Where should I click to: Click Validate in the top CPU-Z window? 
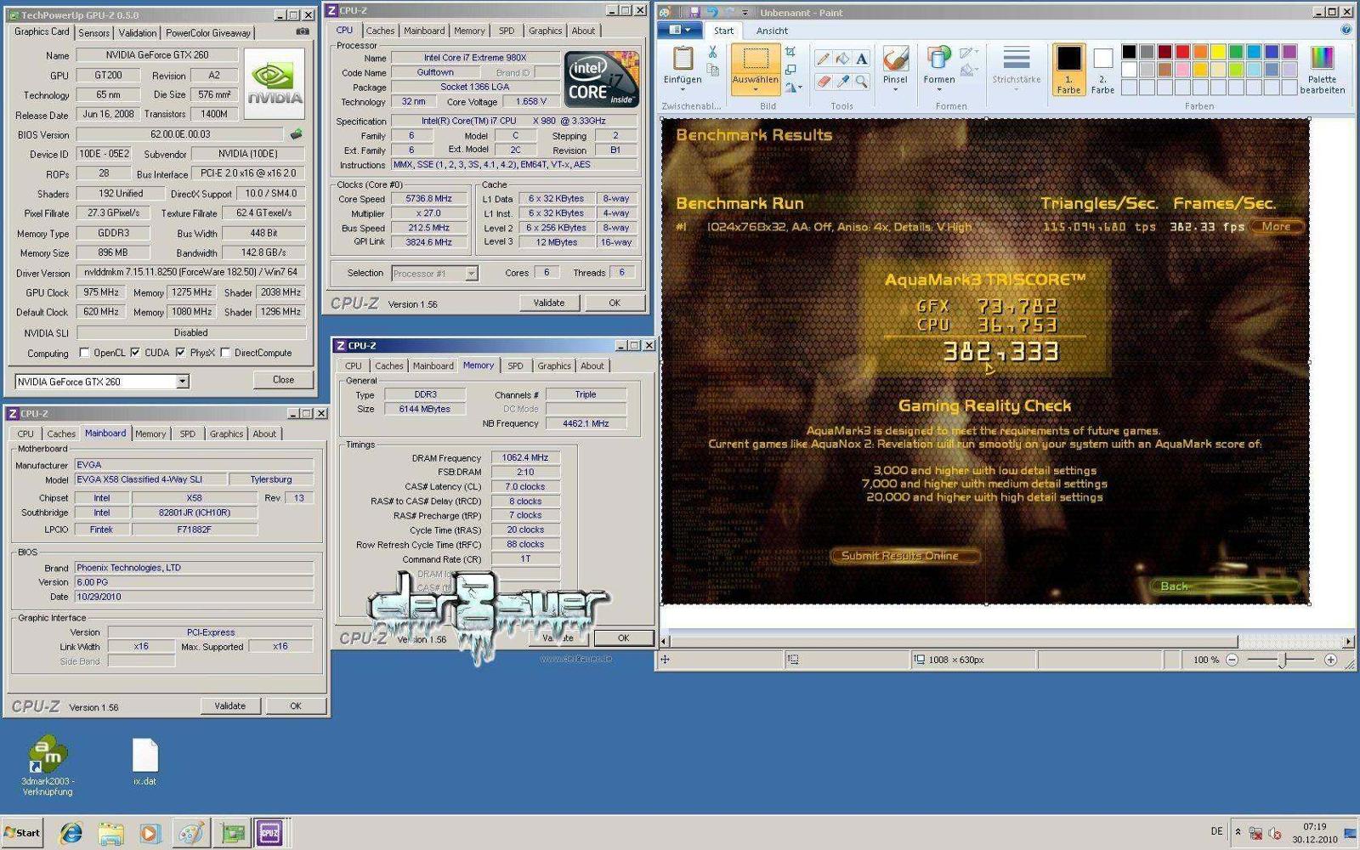click(x=548, y=303)
